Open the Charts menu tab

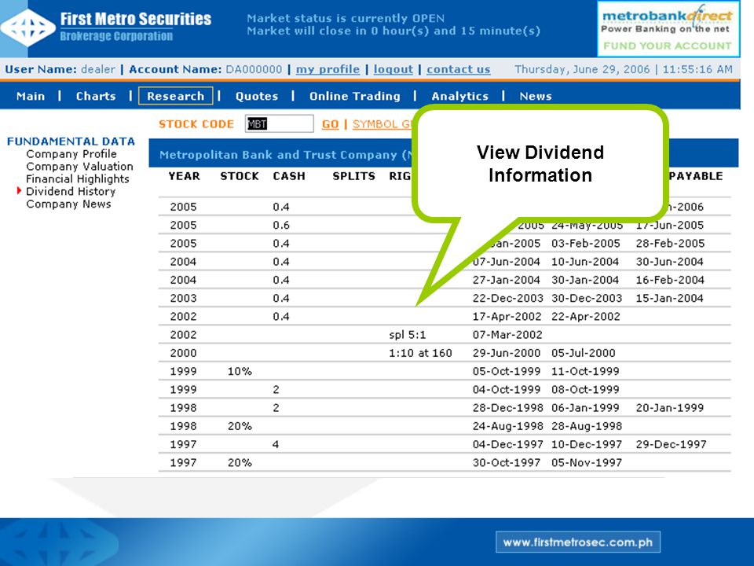click(96, 96)
